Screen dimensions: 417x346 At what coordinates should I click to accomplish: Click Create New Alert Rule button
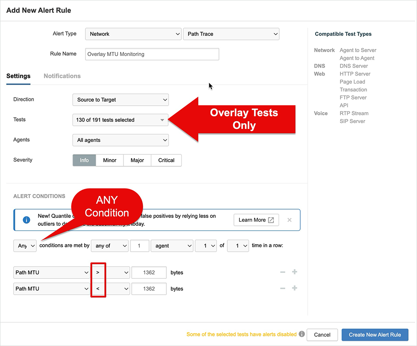click(x=375, y=335)
